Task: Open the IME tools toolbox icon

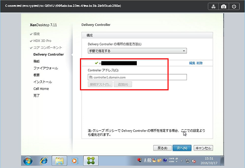Action: [159, 161]
